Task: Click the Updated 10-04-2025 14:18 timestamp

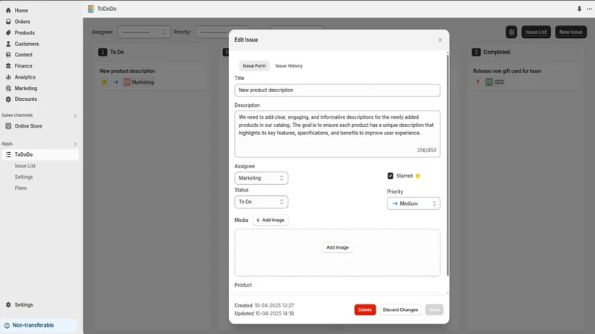Action: (264, 313)
